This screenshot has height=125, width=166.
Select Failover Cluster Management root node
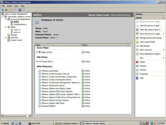click(16, 14)
